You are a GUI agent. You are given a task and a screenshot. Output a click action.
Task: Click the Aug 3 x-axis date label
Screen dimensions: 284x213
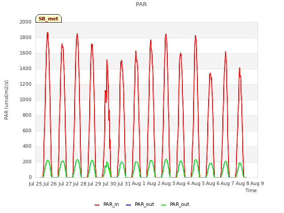[x=168, y=184]
